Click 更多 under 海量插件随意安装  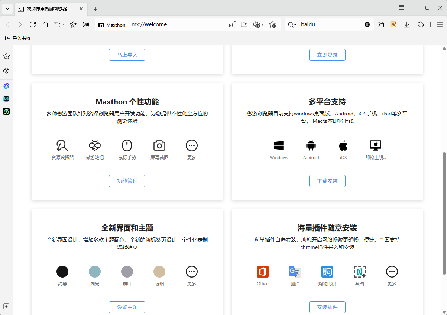tap(392, 272)
